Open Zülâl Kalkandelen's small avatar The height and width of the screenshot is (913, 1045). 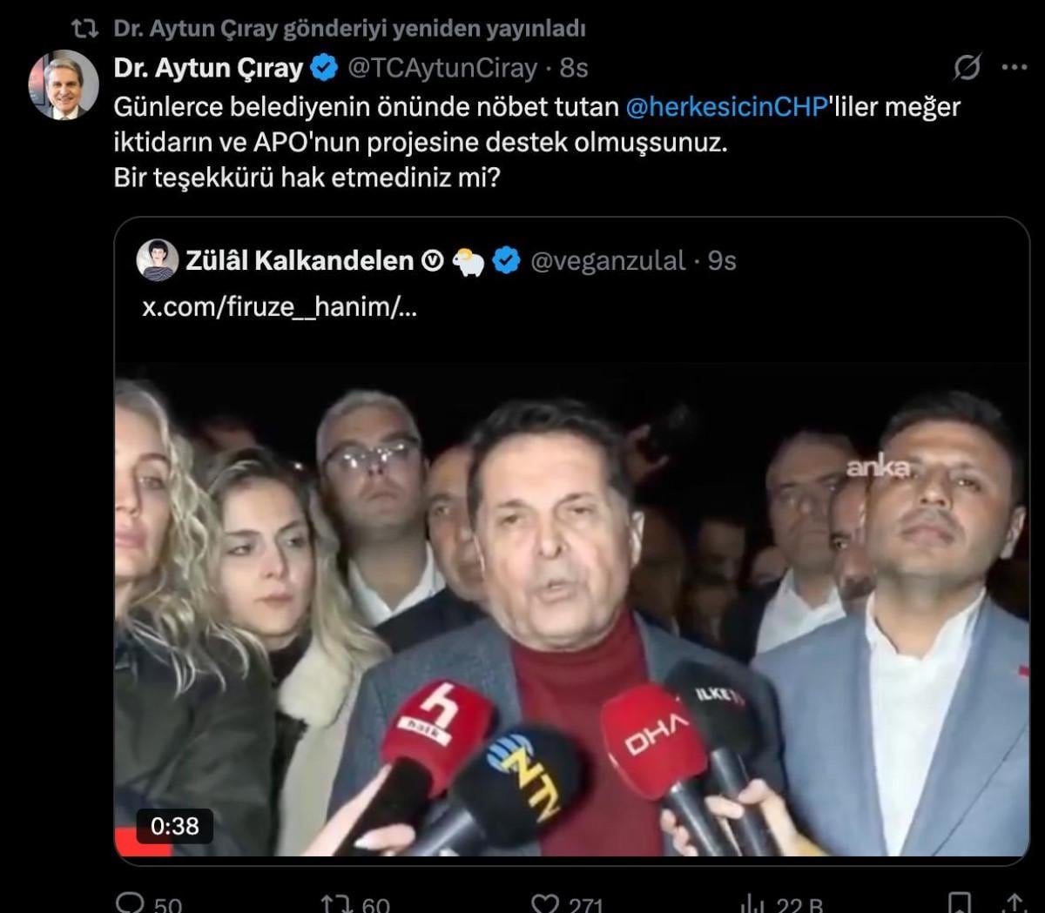158,259
